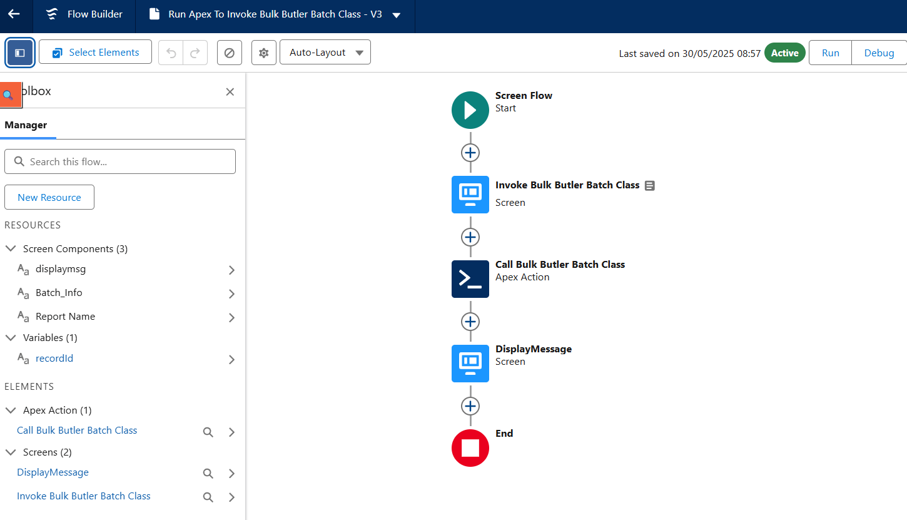
Task: Click the Redo arrow button
Action: (195, 53)
